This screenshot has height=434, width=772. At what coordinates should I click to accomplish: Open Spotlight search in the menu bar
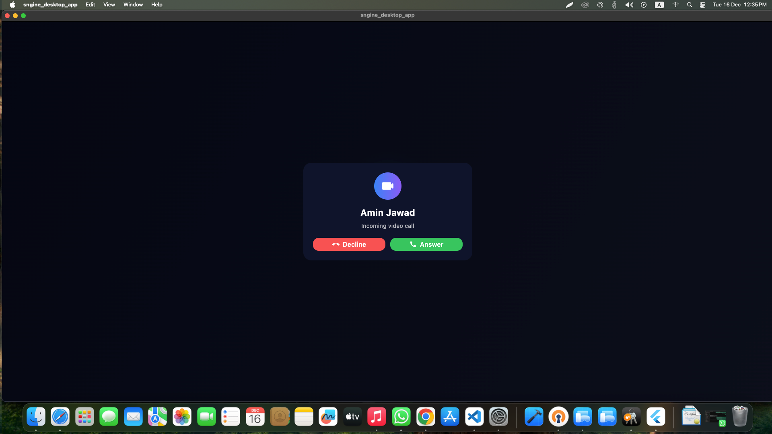(x=689, y=4)
